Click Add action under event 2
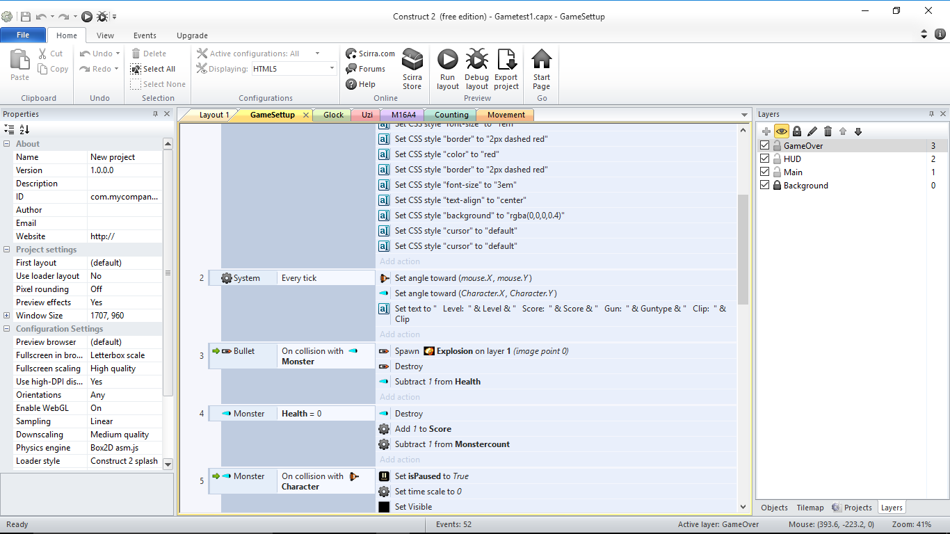Viewport: 950px width, 534px height. [400, 334]
